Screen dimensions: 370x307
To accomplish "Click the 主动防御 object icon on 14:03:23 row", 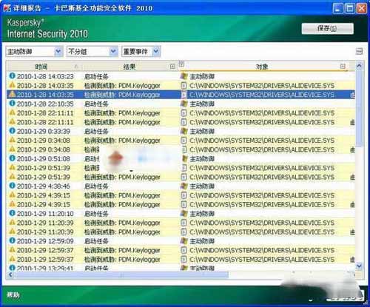I will (x=184, y=76).
